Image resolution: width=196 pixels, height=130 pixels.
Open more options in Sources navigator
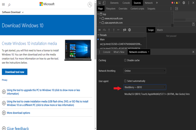pos(171,8)
